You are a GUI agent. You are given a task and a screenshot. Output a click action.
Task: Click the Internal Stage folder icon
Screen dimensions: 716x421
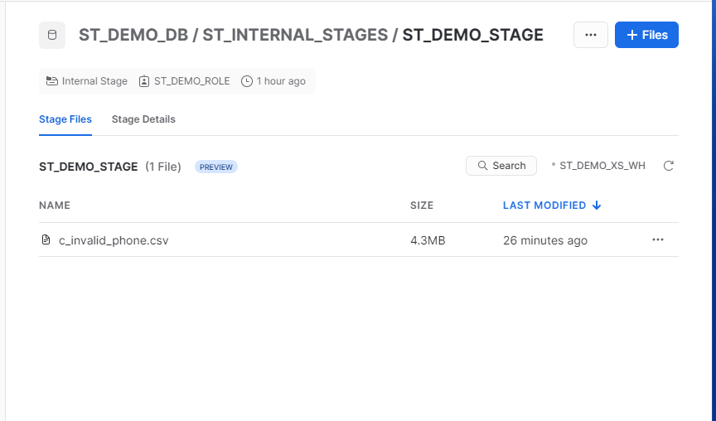(x=53, y=81)
